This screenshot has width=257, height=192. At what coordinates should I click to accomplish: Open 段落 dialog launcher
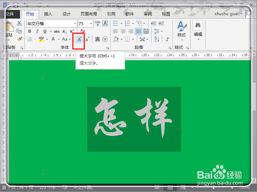[170, 48]
